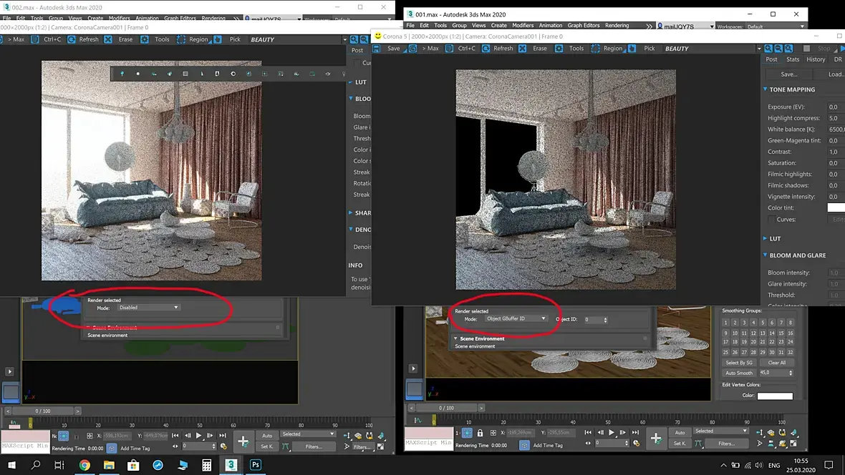845x475 pixels.
Task: Click orbit icon in 001.max navigation controls
Action: pos(782,444)
